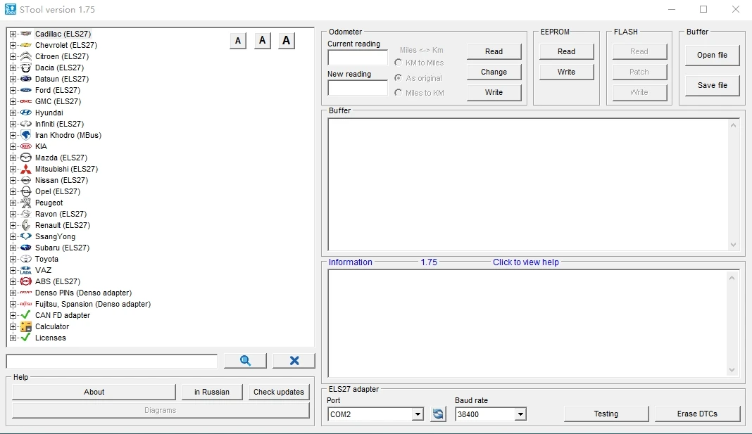Click the GMC logo icon
752x434 pixels.
(x=26, y=101)
